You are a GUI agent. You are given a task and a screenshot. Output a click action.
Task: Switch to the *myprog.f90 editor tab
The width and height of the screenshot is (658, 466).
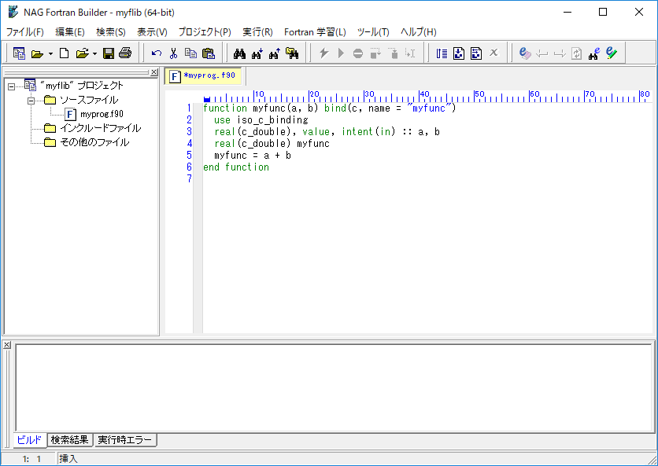203,76
